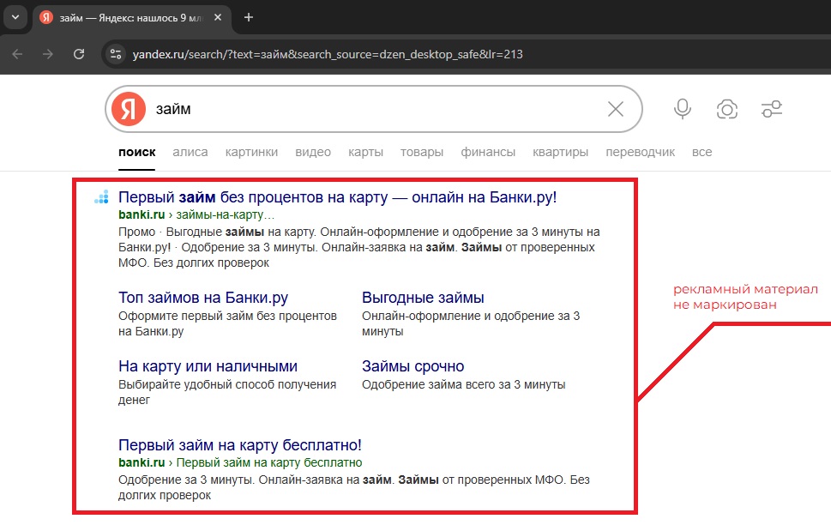Viewport: 831px width, 525px height.
Task: Open a new browser tab with plus
Action: tap(249, 17)
